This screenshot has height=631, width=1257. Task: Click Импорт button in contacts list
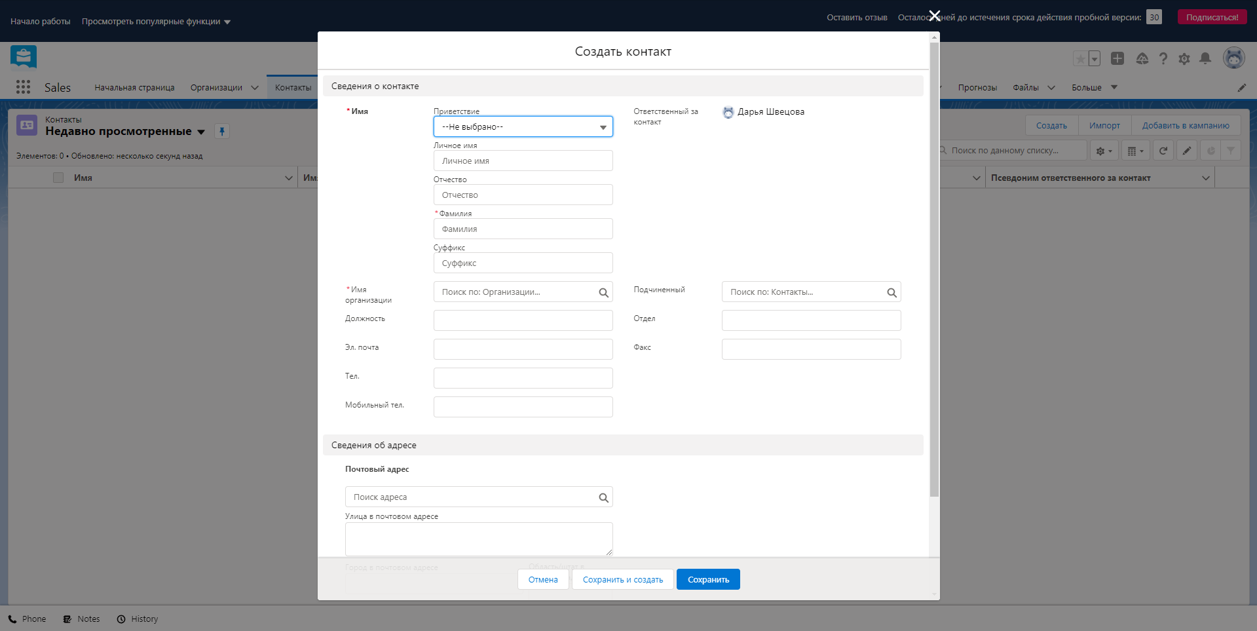1104,126
